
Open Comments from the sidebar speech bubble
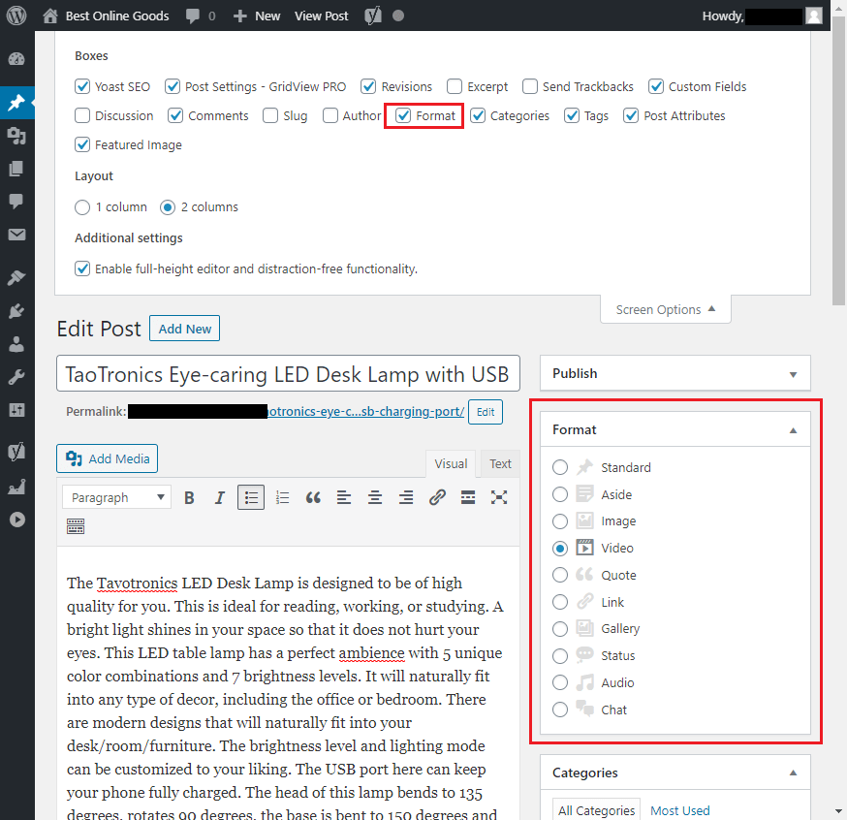tap(16, 202)
